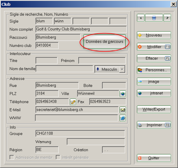Image resolution: width=178 pixels, height=168 pixels.
Task: Click Modifier F11 button
Action: pos(154,47)
